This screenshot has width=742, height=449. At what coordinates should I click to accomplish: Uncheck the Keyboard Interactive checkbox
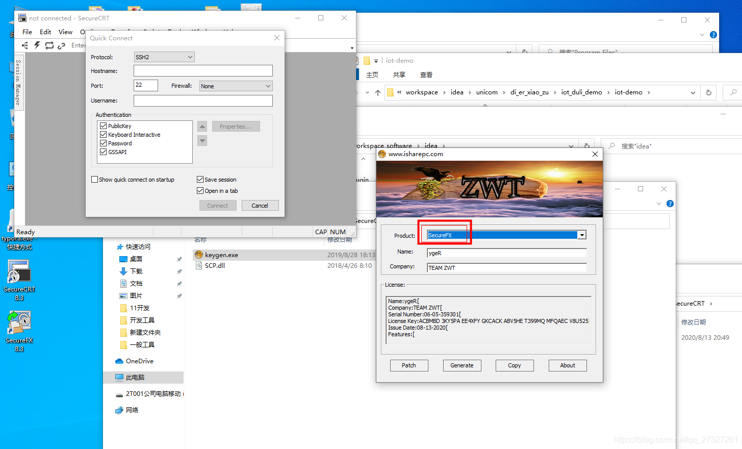(104, 135)
